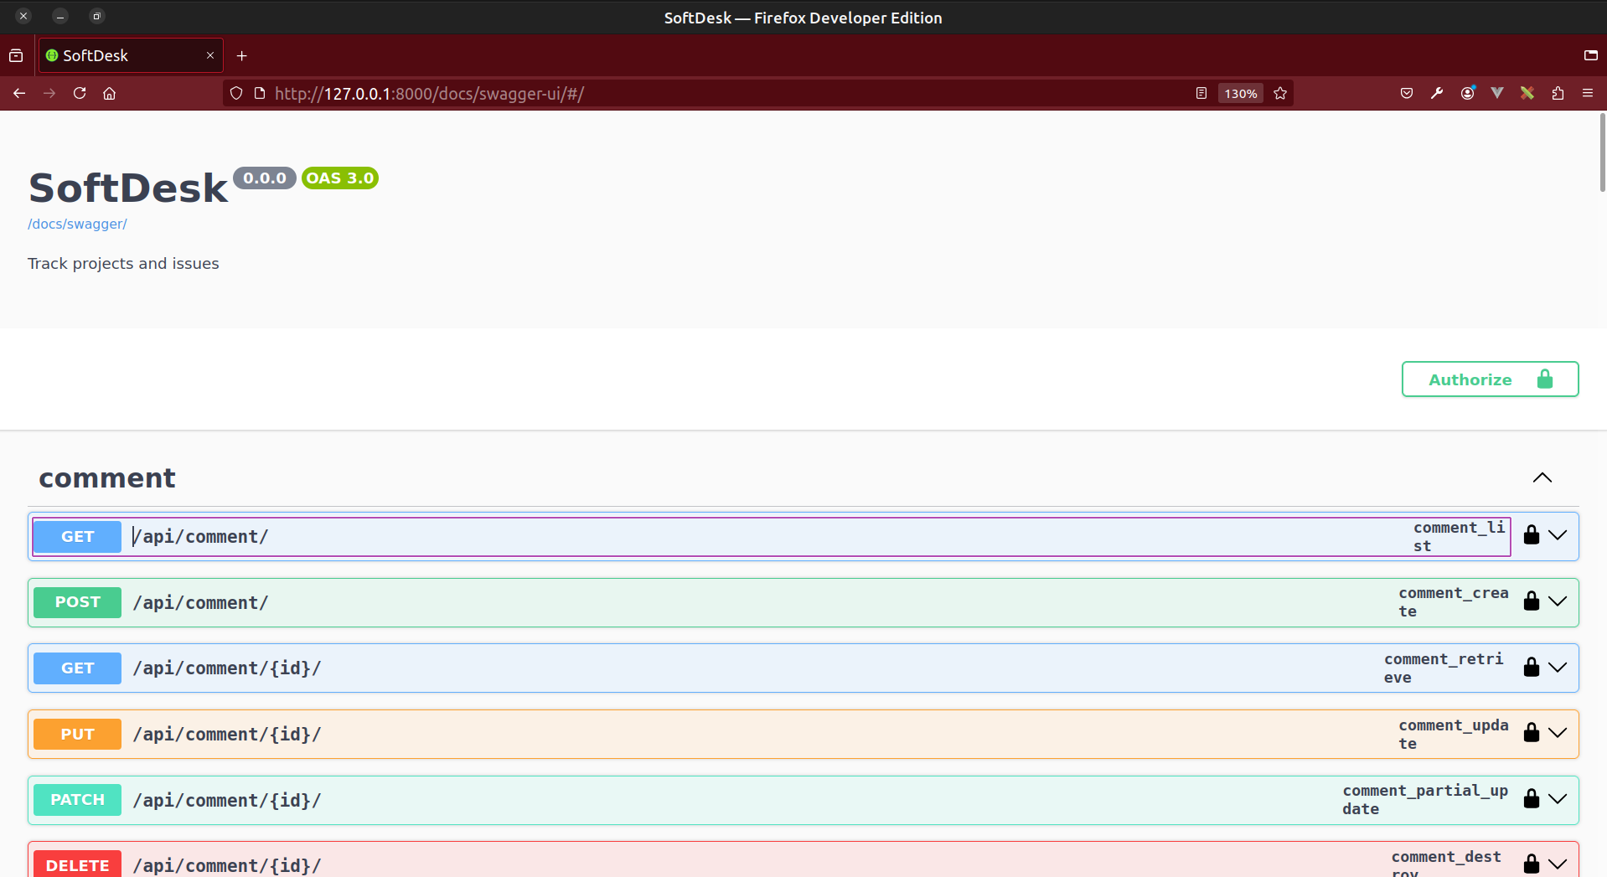Click the /api/comment/{id}/ path of PUT row
This screenshot has width=1607, height=877.
tap(227, 734)
